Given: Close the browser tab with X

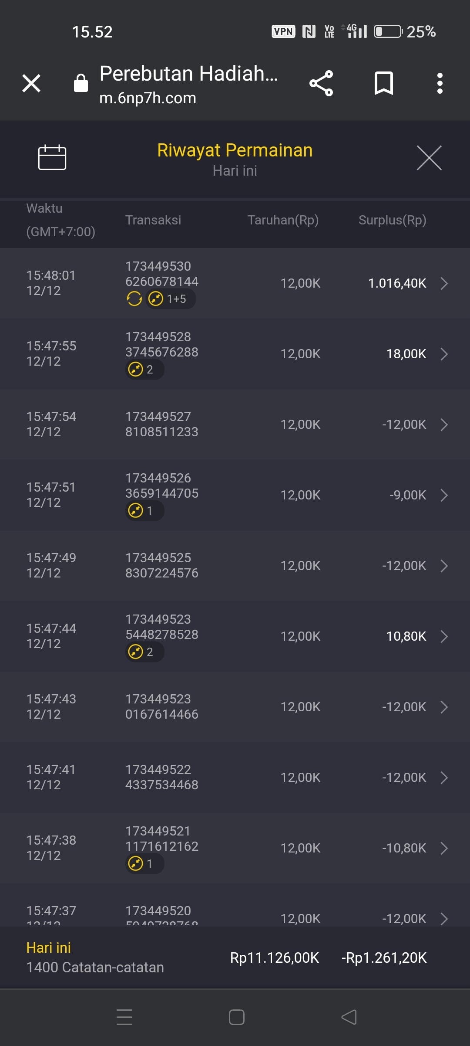Looking at the screenshot, I should 31,83.
